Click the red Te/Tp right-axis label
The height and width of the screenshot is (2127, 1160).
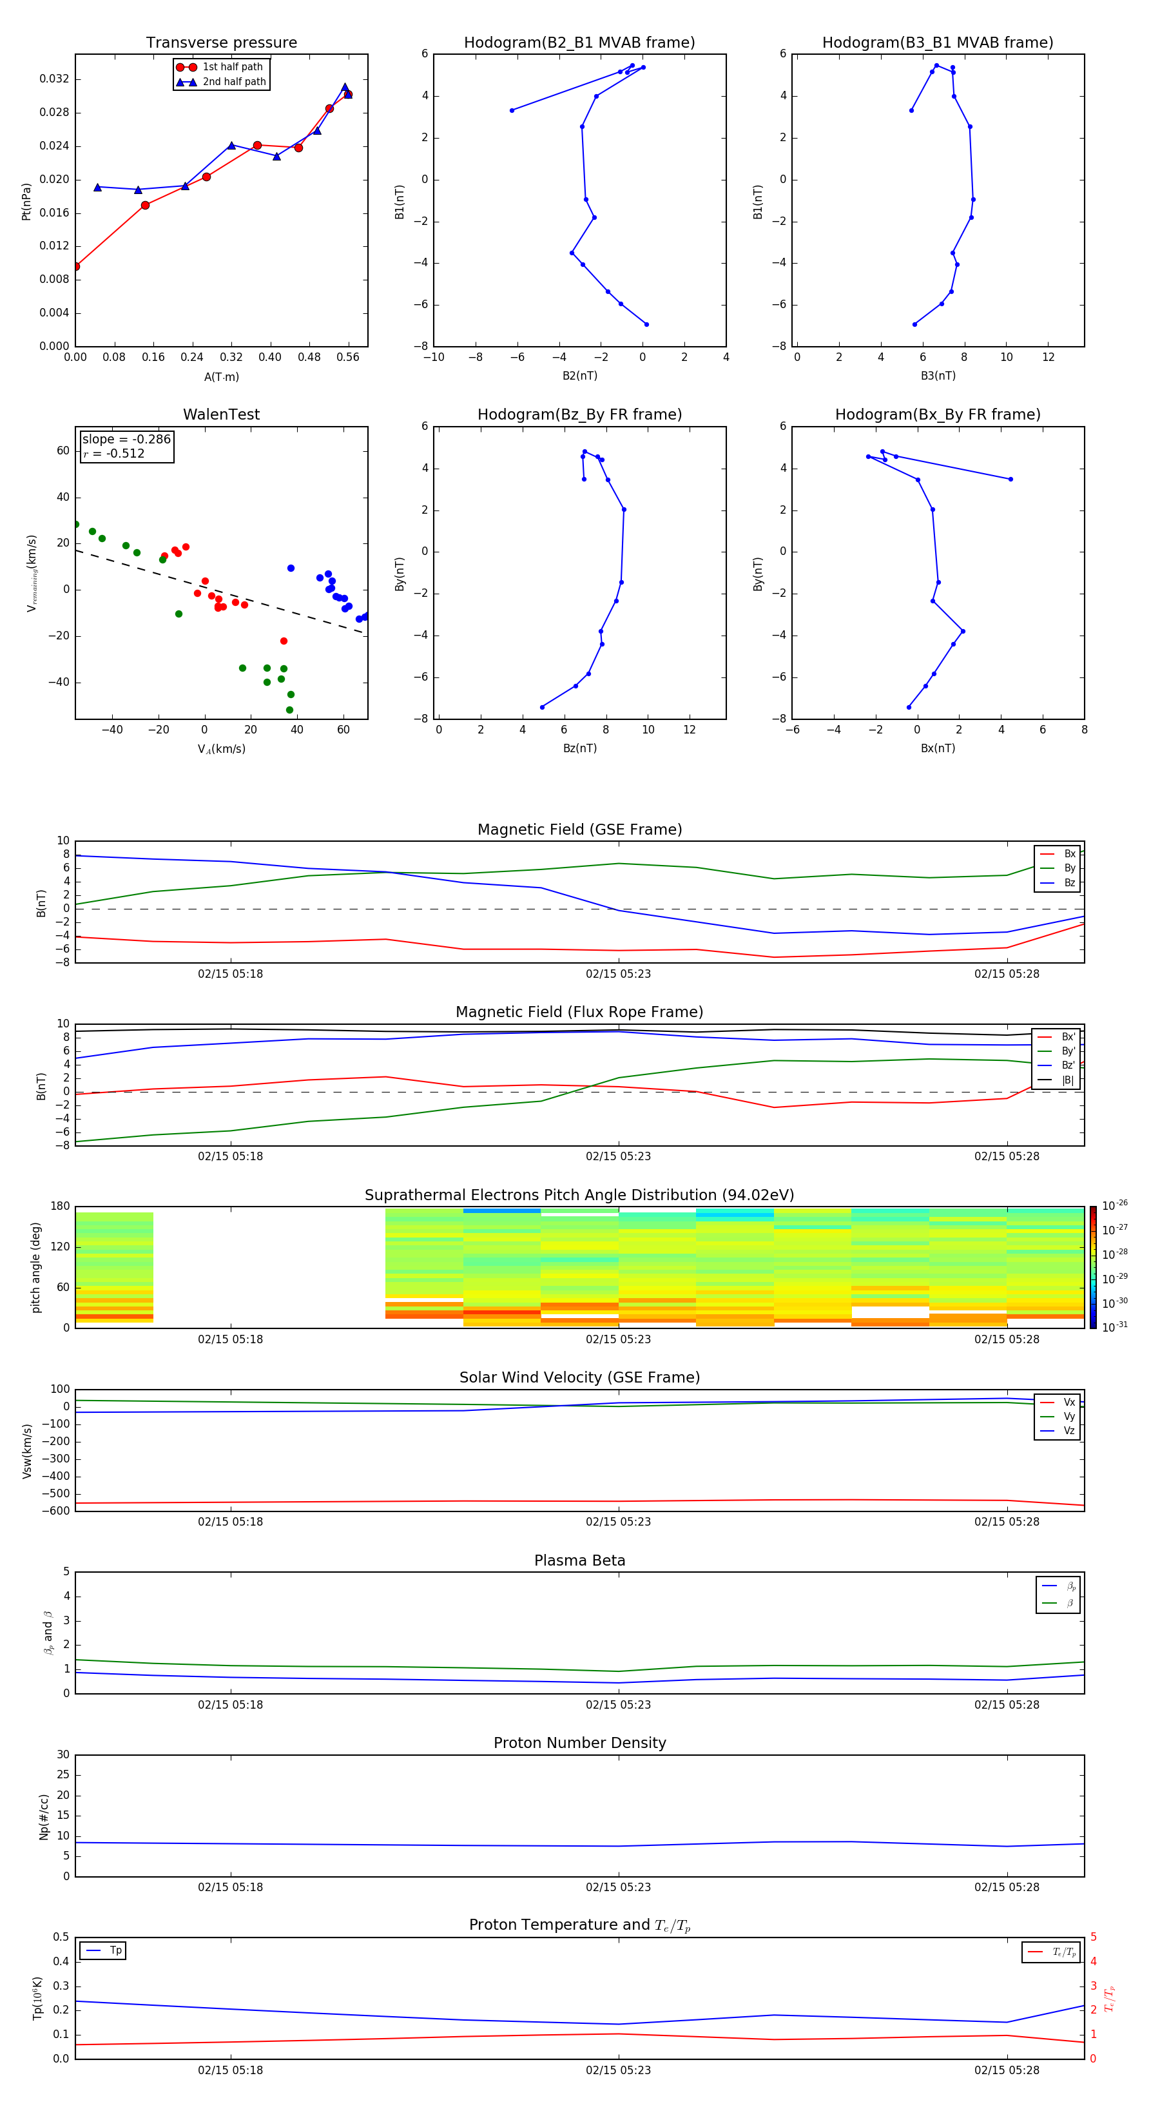coord(1110,1998)
